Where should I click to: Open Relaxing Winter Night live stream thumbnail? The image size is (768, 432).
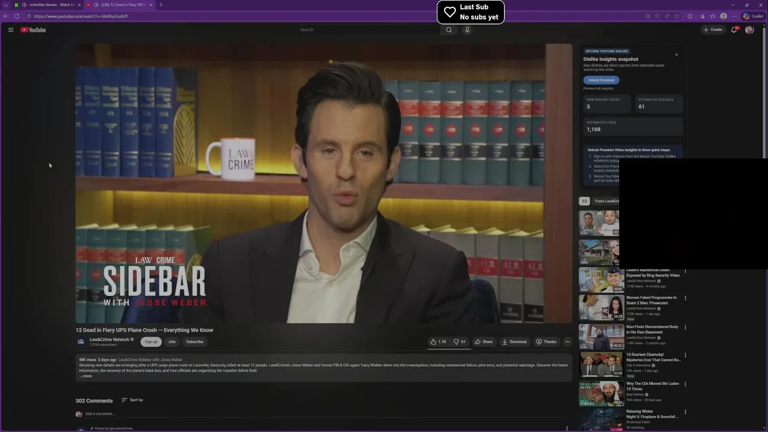601,420
